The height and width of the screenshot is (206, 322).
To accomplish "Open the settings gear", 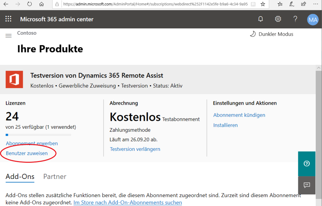I will pyautogui.click(x=278, y=19).
